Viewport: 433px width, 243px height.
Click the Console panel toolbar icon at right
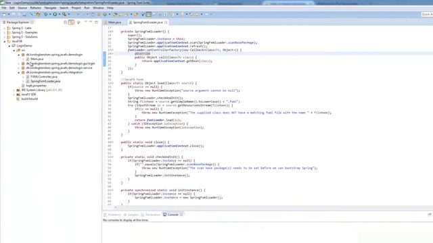pos(430,215)
